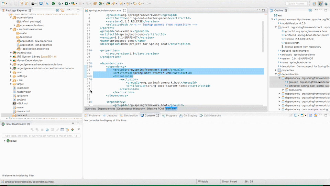
Task: Click the globe Open Browser icon in Boot Dashboard
Action: (x=47, y=130)
